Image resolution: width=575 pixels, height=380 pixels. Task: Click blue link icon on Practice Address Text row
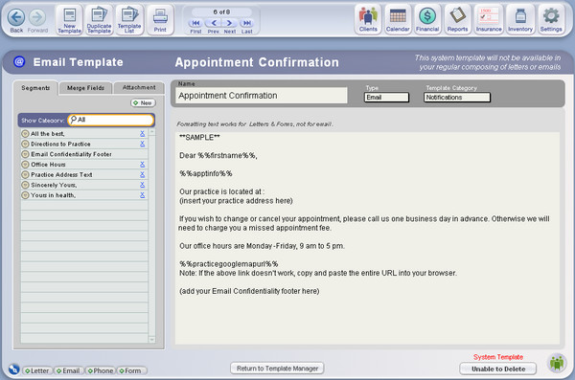tap(142, 175)
